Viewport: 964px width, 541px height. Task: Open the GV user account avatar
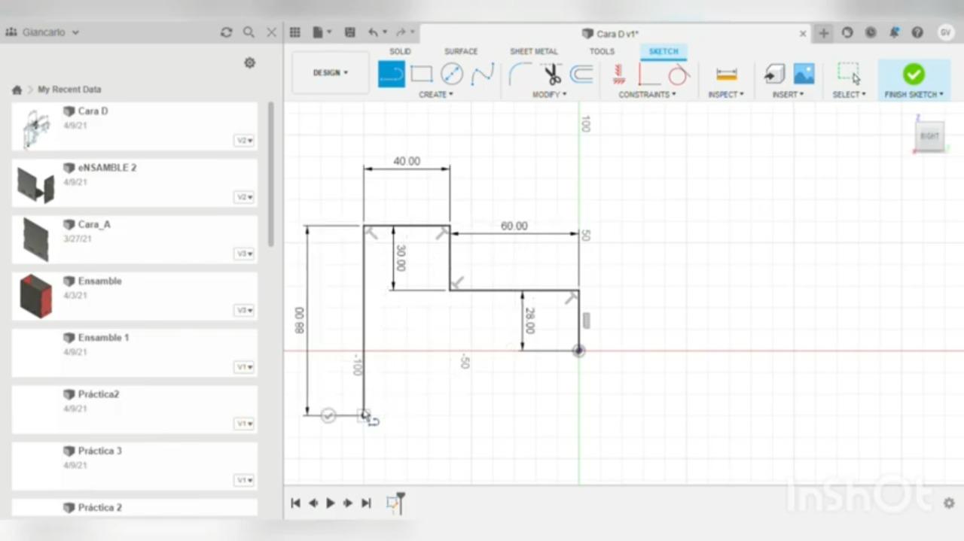(945, 32)
